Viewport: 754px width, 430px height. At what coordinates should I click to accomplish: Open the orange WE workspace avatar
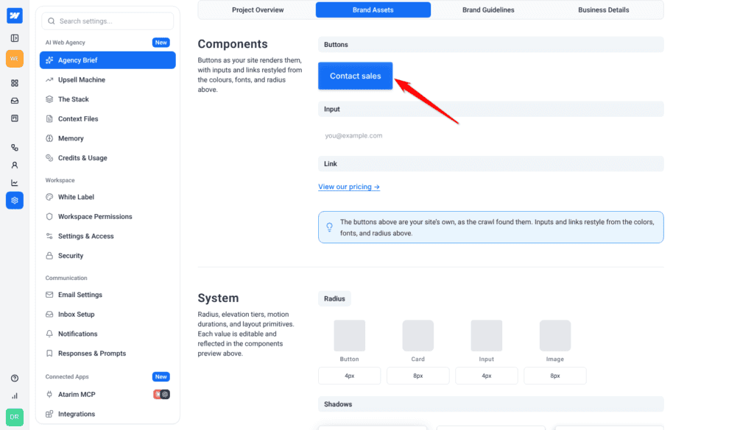(15, 59)
